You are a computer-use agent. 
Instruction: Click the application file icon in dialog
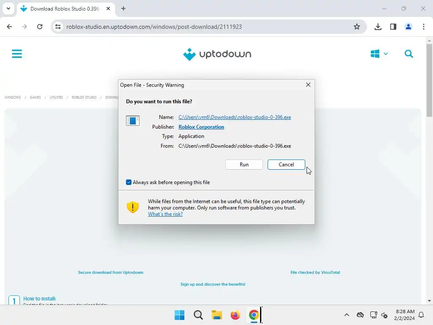[132, 120]
